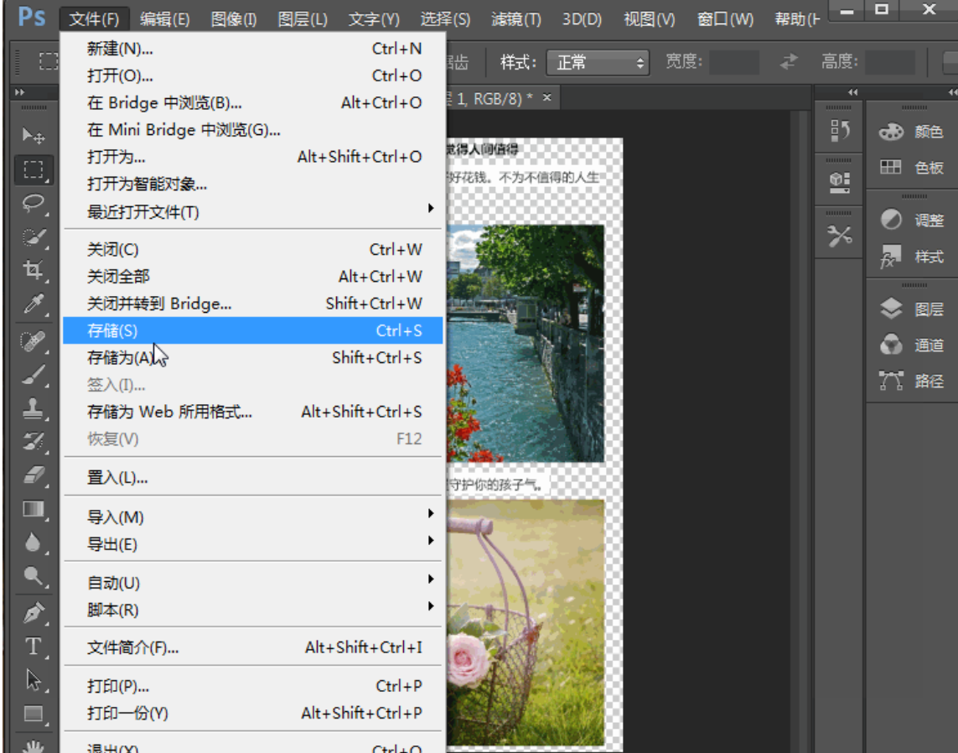Expand the left toolbar double-arrow
The height and width of the screenshot is (753, 958).
coord(19,92)
